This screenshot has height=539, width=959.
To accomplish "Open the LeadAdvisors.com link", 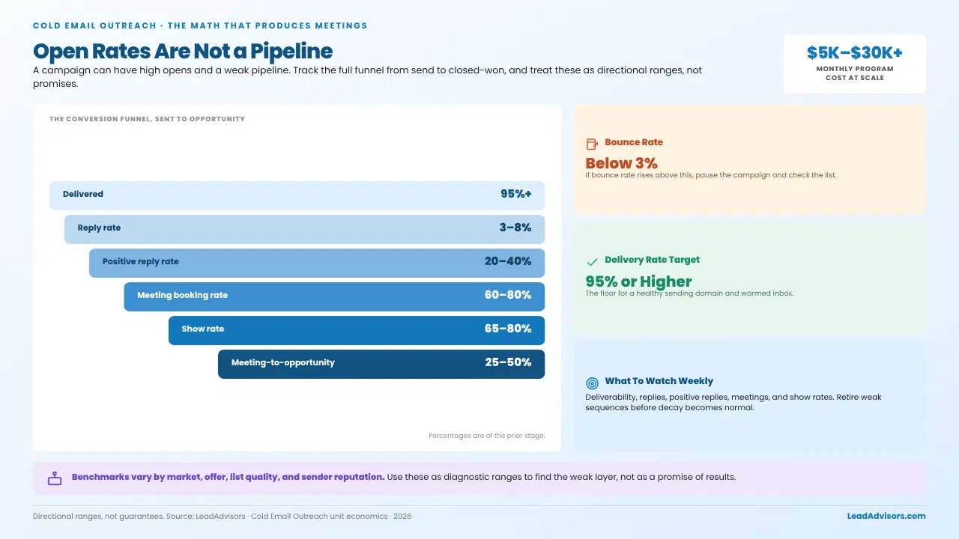I will [886, 516].
